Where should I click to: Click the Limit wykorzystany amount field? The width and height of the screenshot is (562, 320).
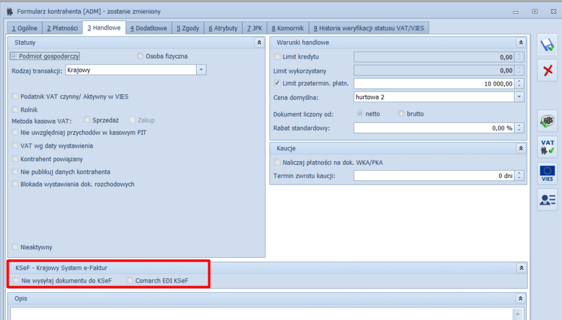click(434, 71)
